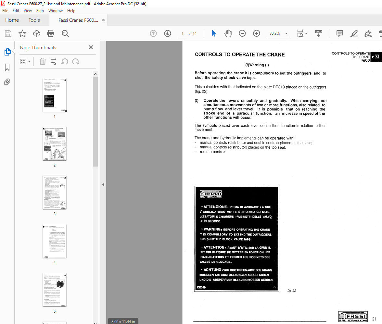Screen dimensions: 382x324
Task: Click the cloud upload icon
Action: click(36, 33)
